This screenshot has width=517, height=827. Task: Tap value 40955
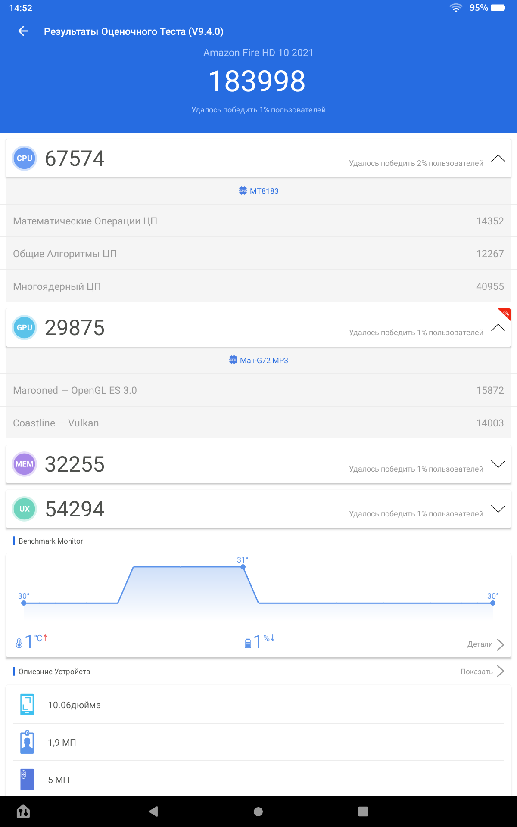pyautogui.click(x=490, y=286)
